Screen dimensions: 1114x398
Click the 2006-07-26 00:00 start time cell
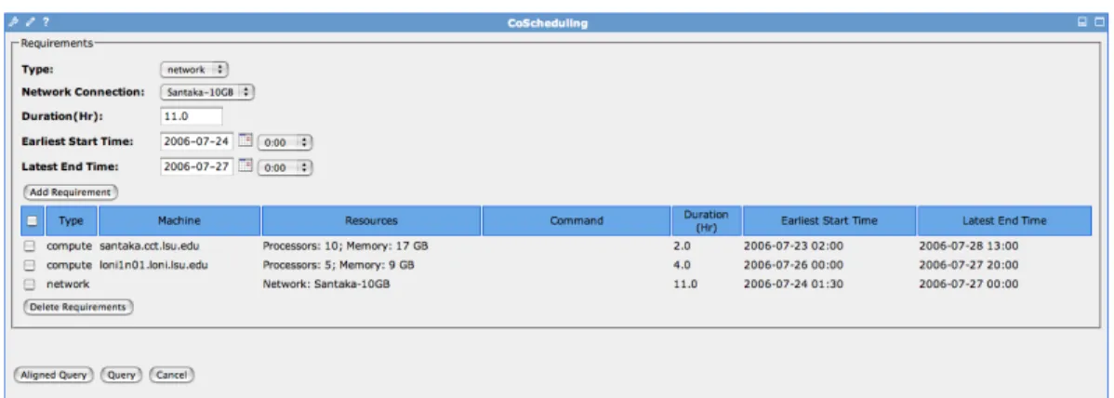pos(793,265)
